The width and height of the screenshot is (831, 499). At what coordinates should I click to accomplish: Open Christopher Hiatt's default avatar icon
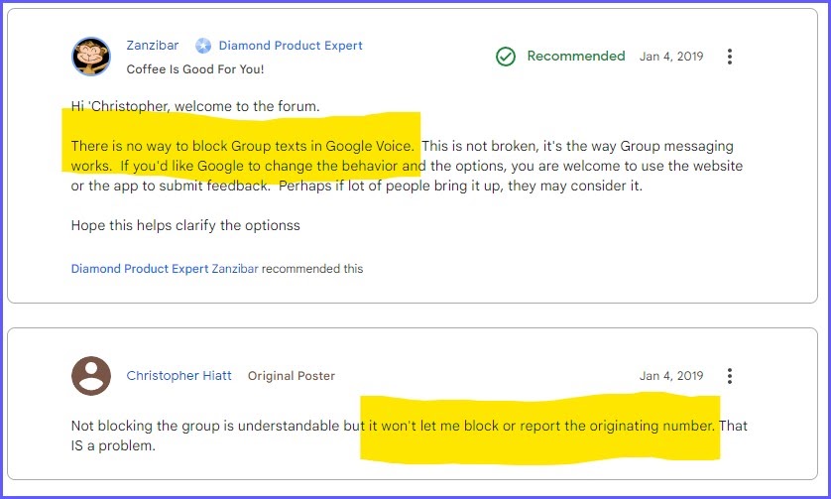point(91,375)
